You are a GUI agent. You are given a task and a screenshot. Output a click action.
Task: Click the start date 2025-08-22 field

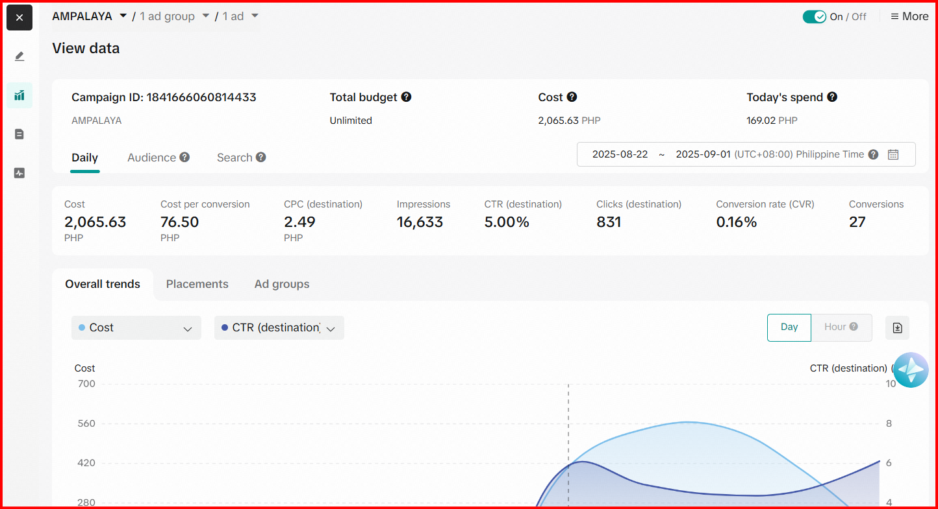point(620,154)
